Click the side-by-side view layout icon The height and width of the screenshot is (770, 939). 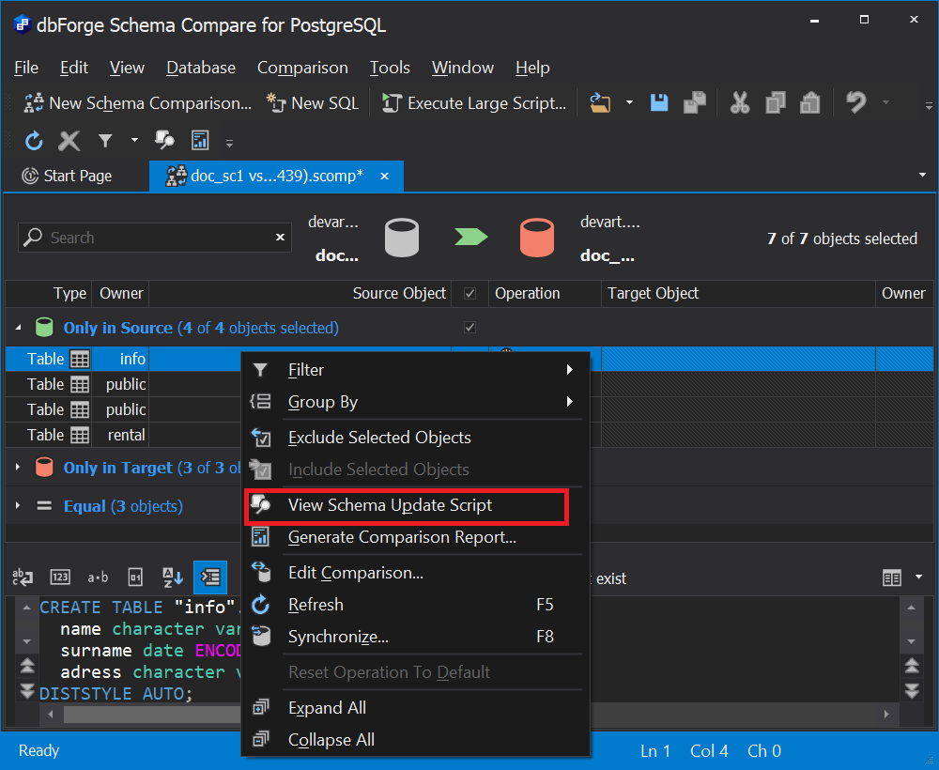point(892,577)
